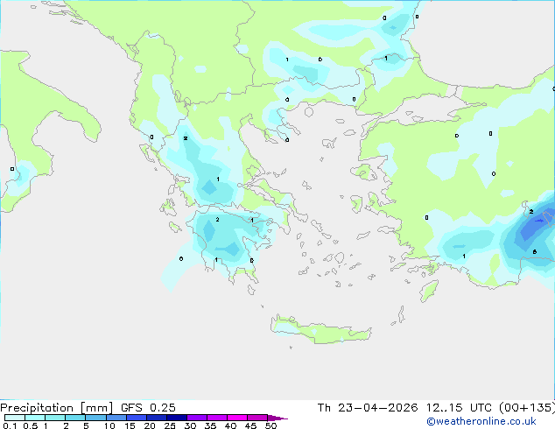Click the 'Precipitation [mm]' title text
The image size is (555, 429).
click(x=57, y=408)
